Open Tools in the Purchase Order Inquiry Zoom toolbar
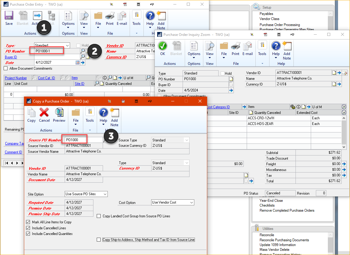The image size is (350, 255). [262, 48]
